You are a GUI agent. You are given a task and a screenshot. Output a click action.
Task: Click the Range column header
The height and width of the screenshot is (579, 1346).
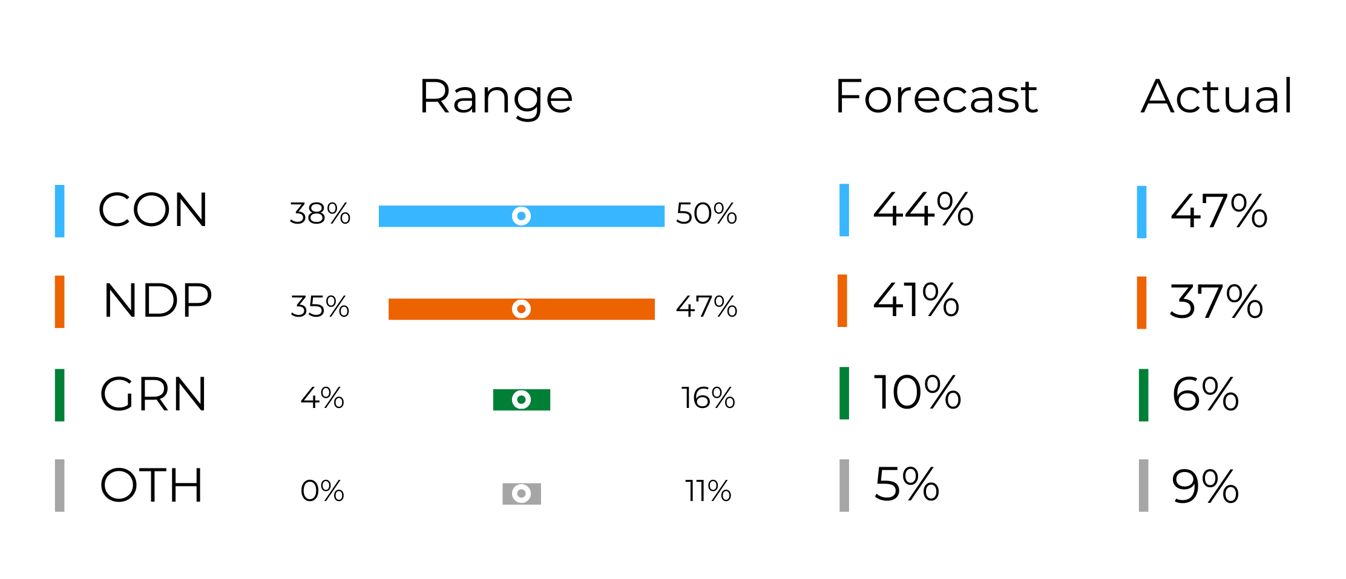click(496, 97)
